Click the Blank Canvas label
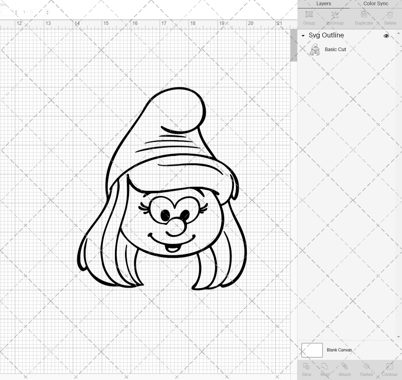Screen dimensions: 402x380 click(339, 350)
